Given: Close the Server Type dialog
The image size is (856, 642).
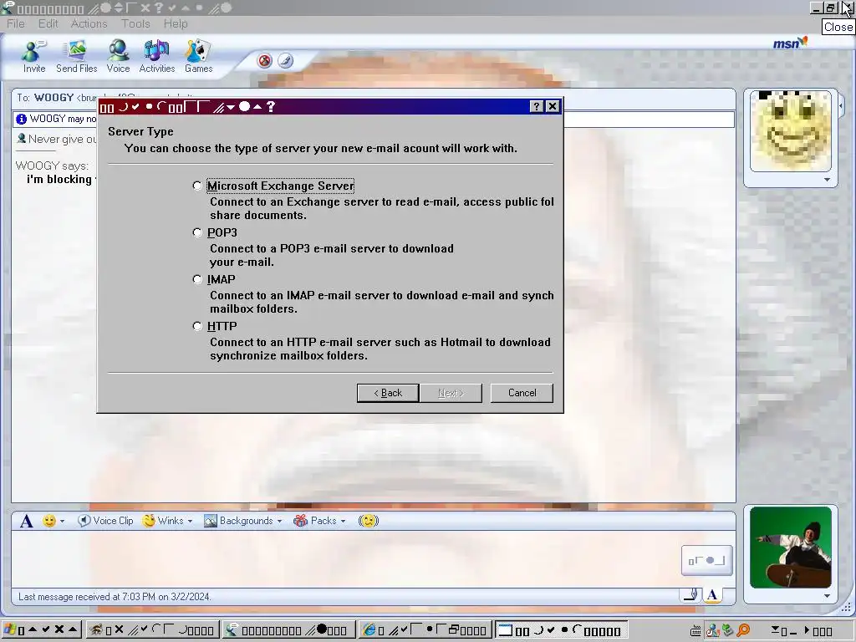Looking at the screenshot, I should 553,106.
